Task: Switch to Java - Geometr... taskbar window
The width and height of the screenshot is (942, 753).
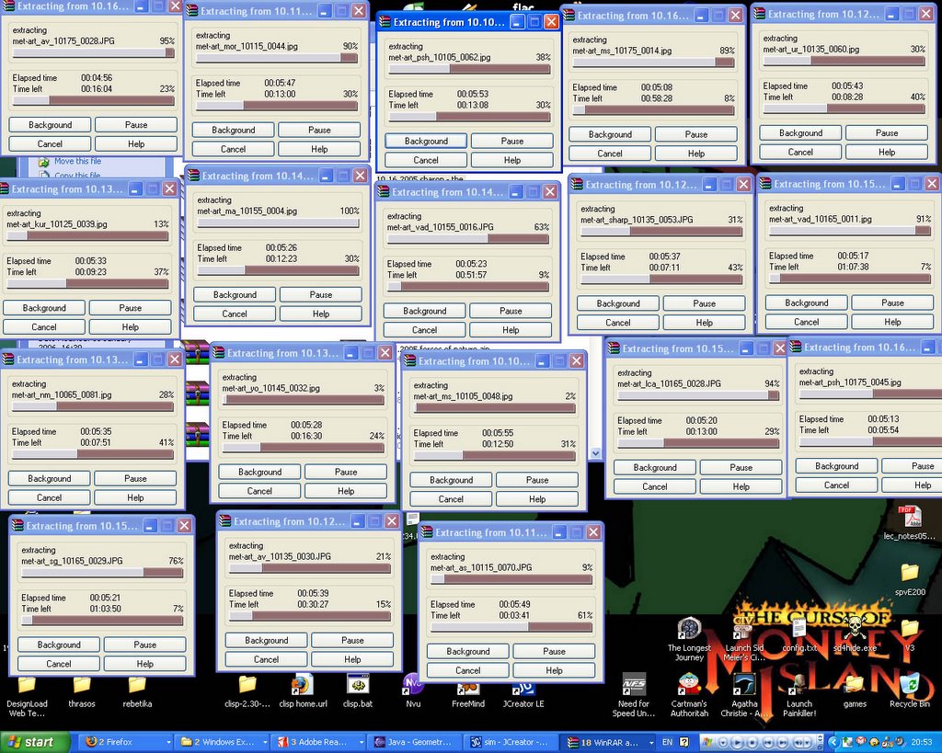Action: pyautogui.click(x=415, y=742)
